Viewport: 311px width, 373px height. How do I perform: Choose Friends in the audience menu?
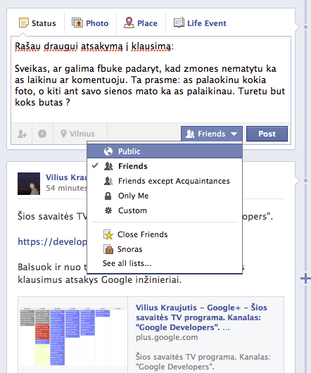pos(165,166)
